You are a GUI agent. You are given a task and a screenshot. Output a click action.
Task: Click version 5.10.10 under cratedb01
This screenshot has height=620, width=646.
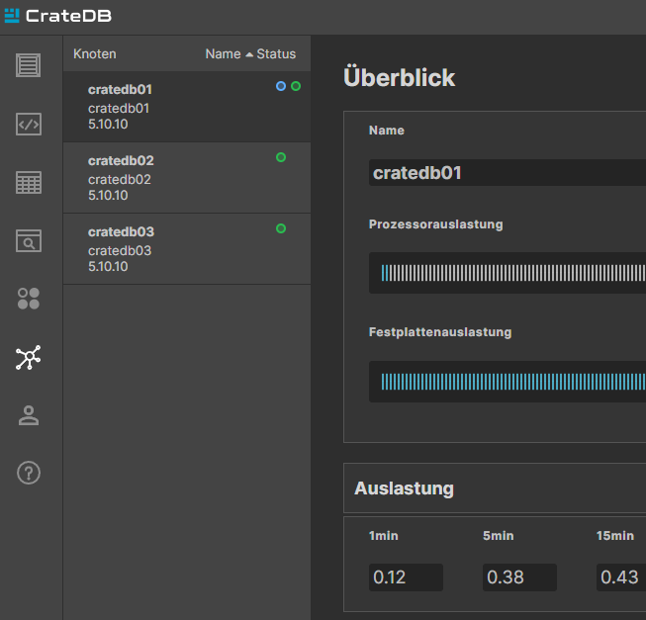pyautogui.click(x=108, y=124)
